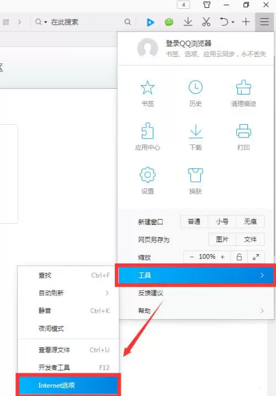
Task: Expand the search engine dropdown arrow
Action: (x=46, y=22)
